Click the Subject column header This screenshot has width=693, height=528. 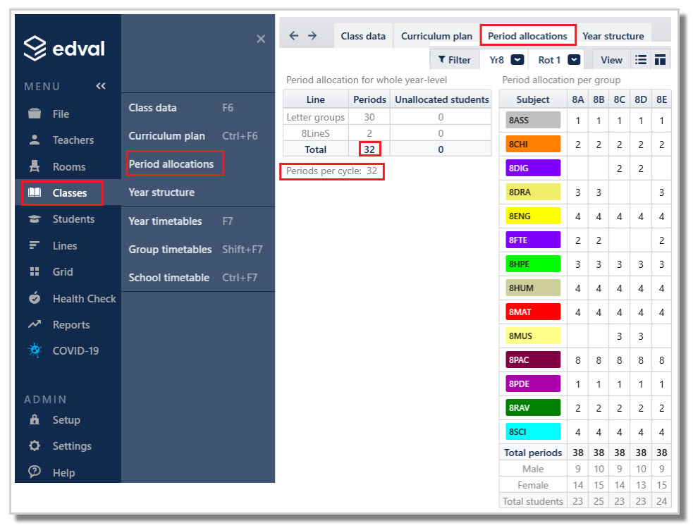(x=532, y=99)
